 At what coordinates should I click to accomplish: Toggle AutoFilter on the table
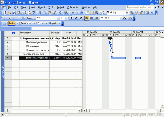124,18
